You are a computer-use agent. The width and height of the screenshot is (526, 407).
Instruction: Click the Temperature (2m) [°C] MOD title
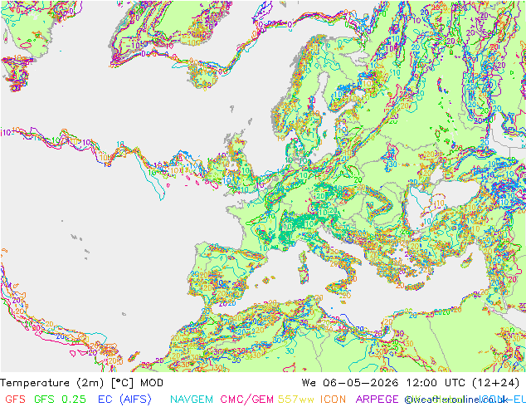(81, 382)
